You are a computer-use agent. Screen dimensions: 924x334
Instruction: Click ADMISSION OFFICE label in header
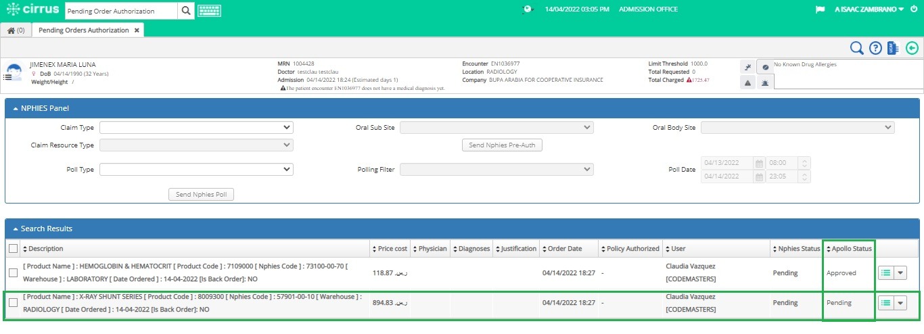click(649, 9)
